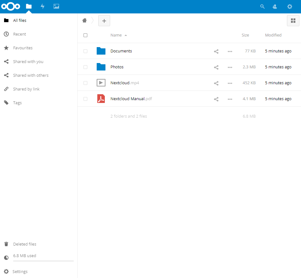Open the header gear settings menu
This screenshot has width=301, height=278.
tap(289, 7)
